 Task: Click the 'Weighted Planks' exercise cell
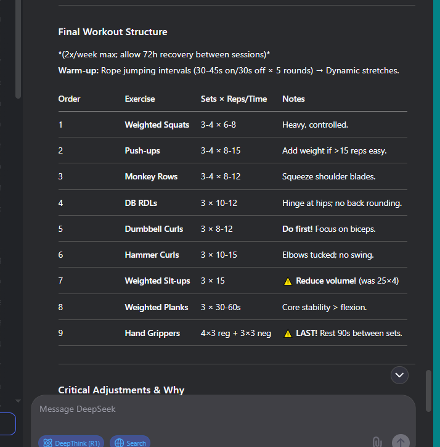[157, 307]
